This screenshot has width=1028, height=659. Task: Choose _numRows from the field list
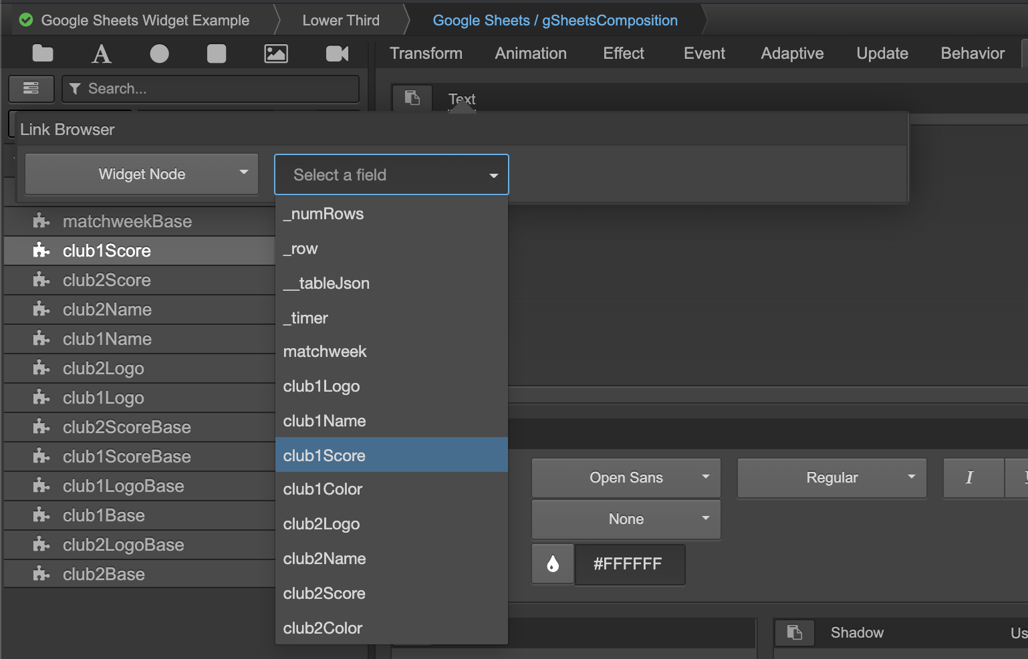(392, 214)
